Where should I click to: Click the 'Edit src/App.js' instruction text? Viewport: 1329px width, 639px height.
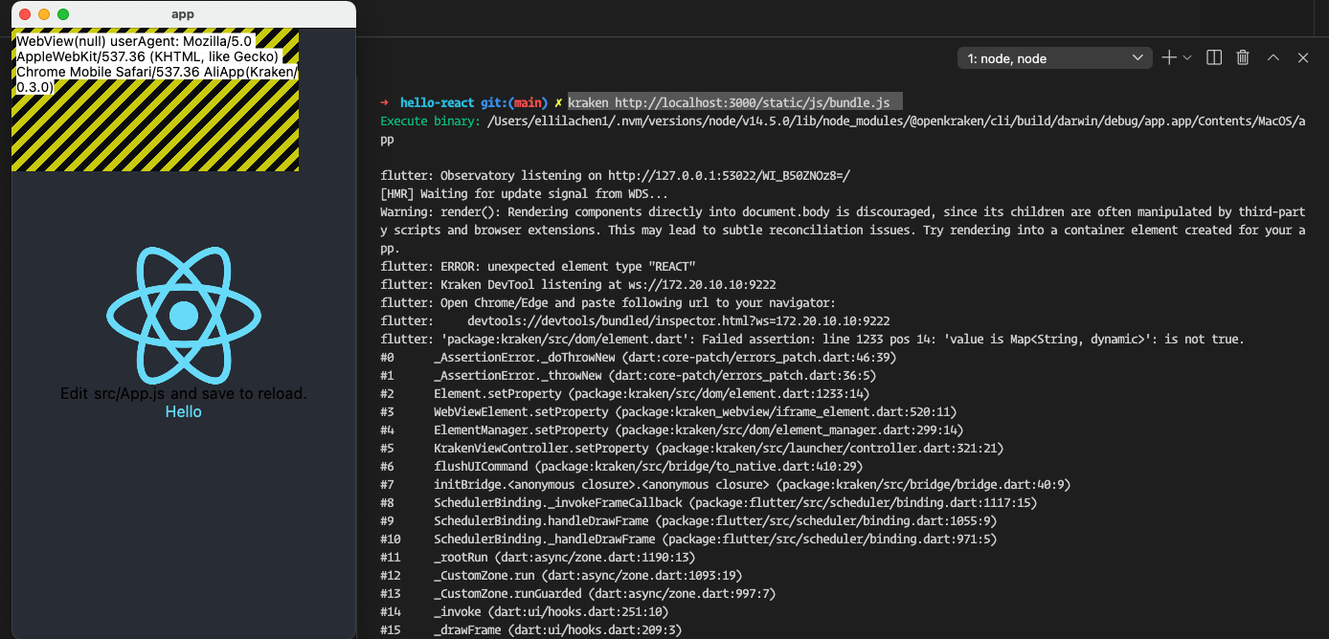point(183,392)
